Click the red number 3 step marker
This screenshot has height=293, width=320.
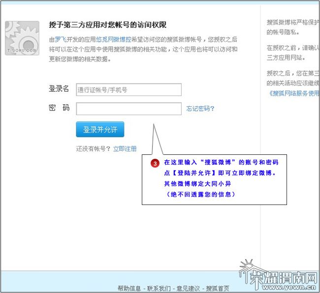pyautogui.click(x=155, y=163)
